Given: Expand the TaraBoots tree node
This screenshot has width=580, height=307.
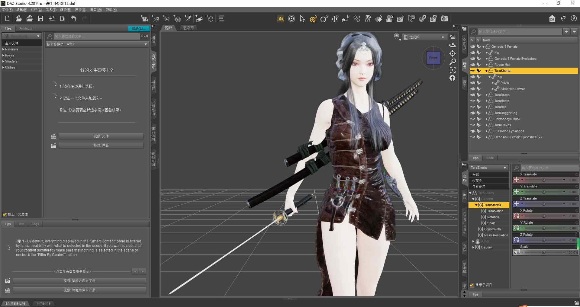Looking at the screenshot, I should 486,101.
